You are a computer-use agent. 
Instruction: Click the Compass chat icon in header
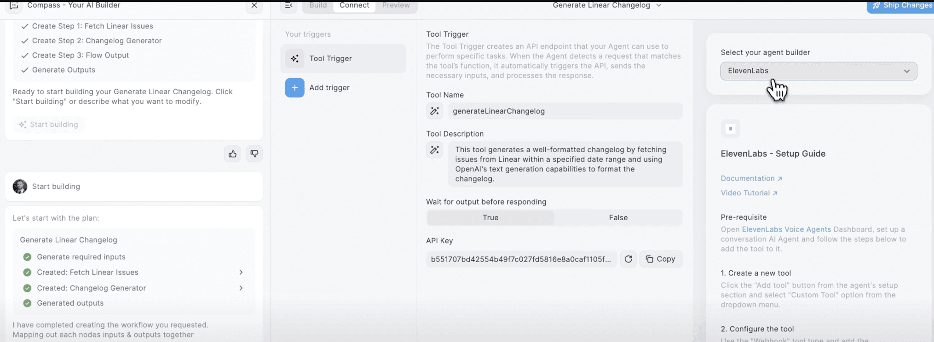pyautogui.click(x=14, y=6)
